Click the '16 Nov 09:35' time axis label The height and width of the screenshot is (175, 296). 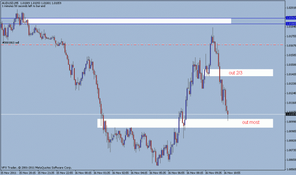[x=214, y=173]
